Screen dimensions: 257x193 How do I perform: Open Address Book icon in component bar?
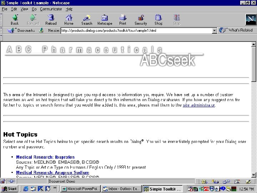pos(237,182)
